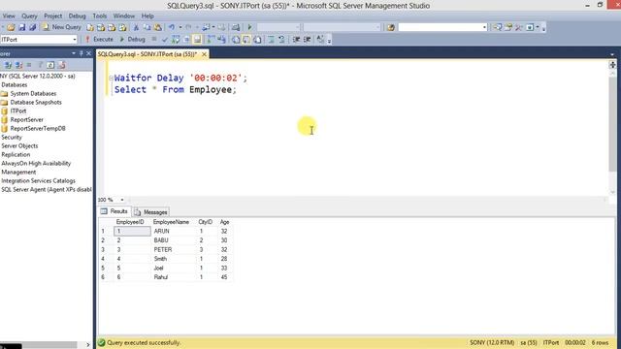This screenshot has width=621, height=349.
Task: Open the Undo history dropdown arrow
Action: (180, 27)
